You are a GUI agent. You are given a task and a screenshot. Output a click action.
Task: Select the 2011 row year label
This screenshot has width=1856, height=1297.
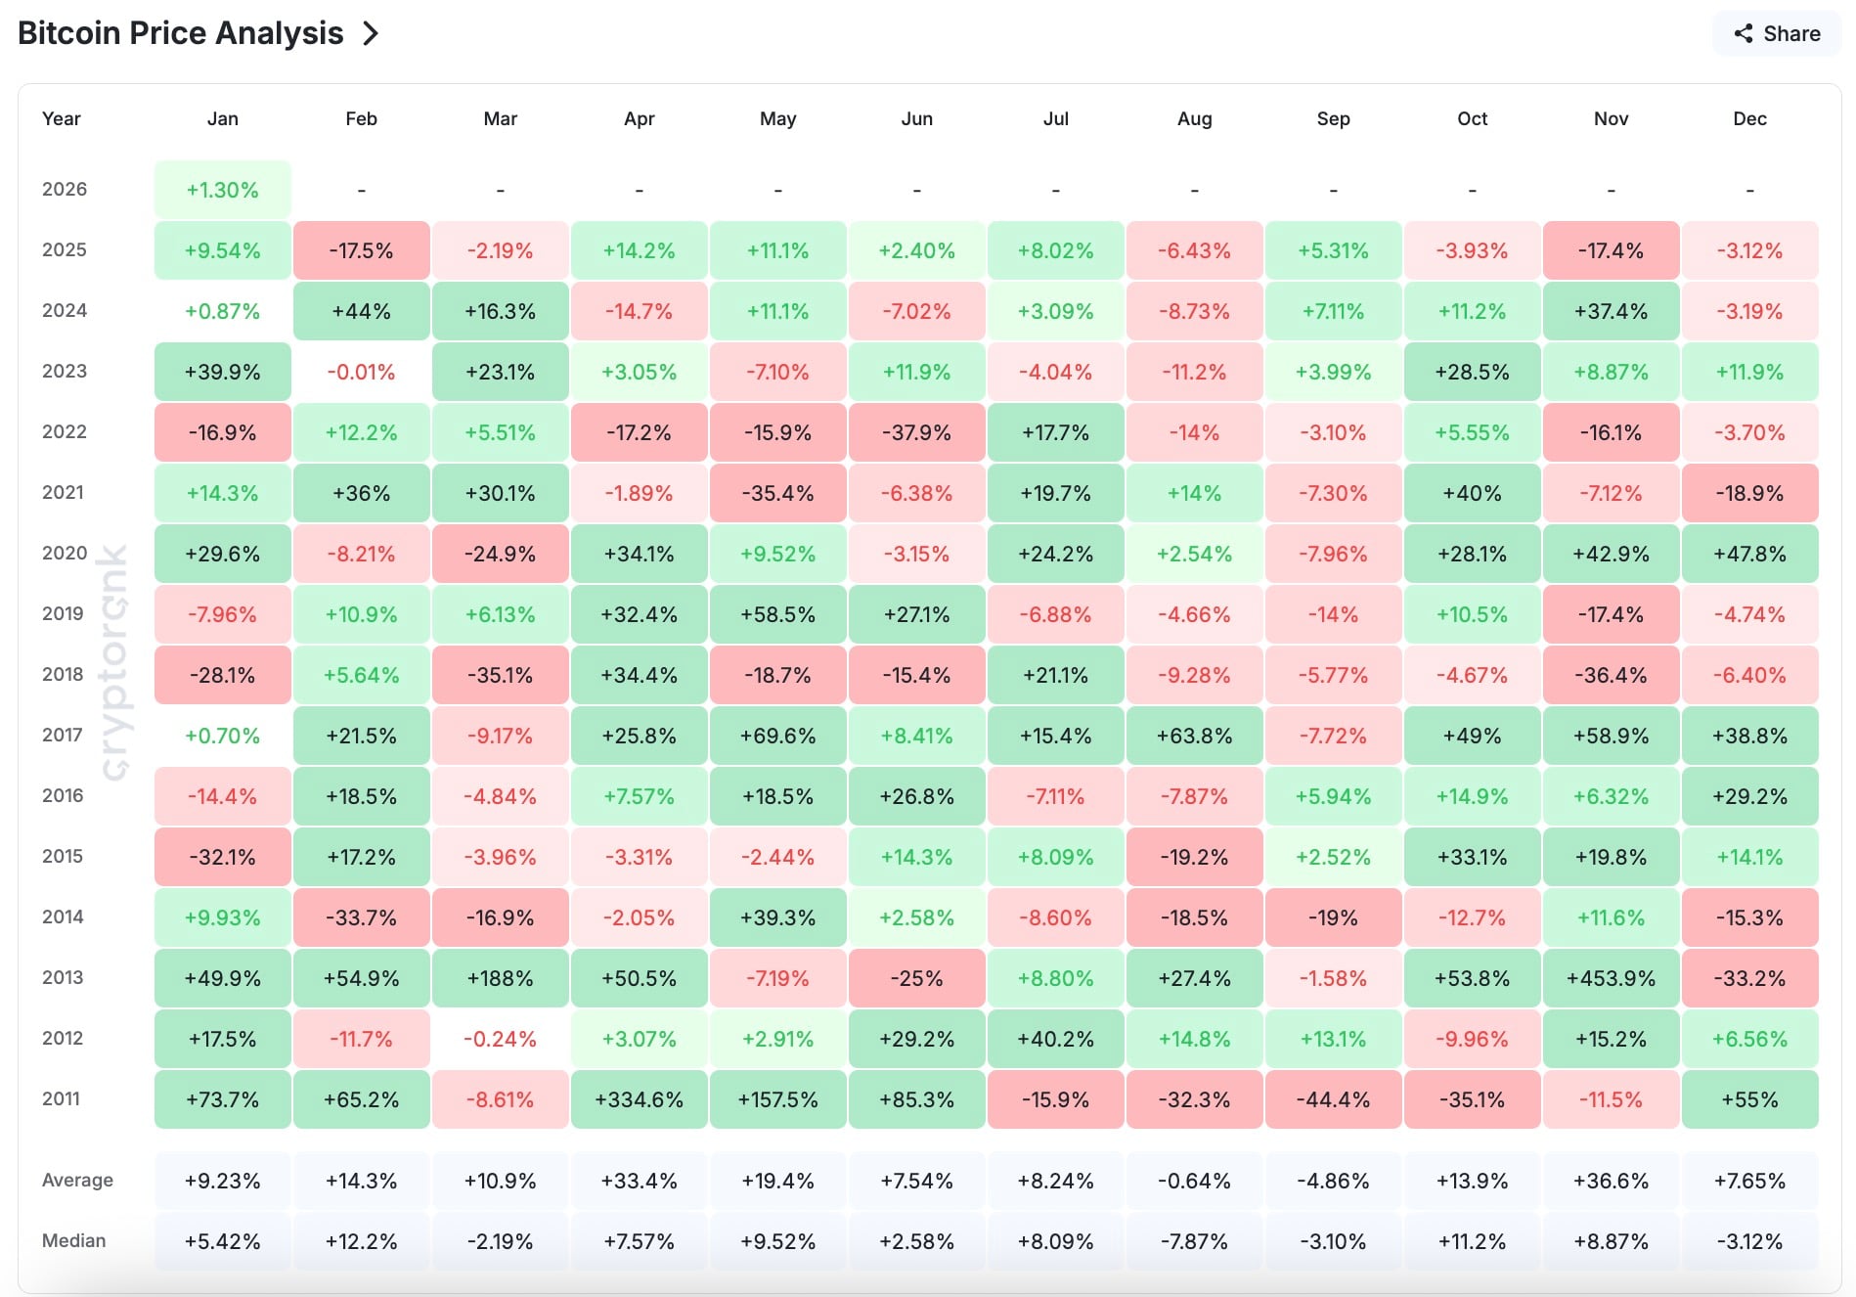coord(61,1099)
